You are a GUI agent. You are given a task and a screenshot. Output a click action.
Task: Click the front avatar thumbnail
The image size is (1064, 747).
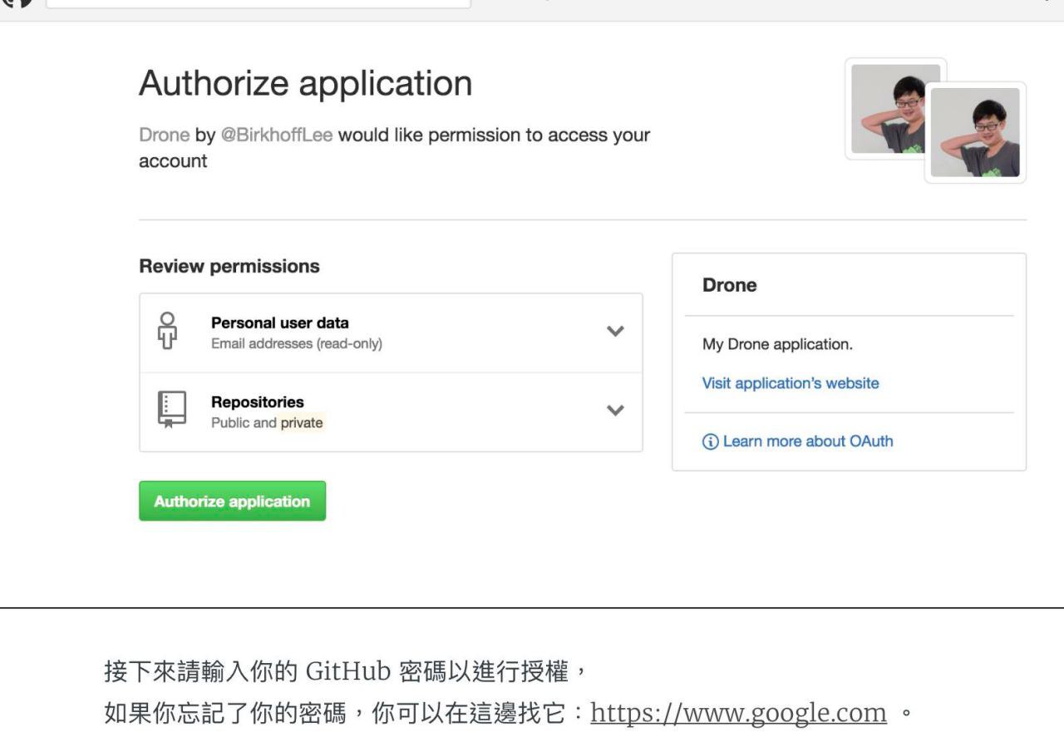tap(975, 133)
